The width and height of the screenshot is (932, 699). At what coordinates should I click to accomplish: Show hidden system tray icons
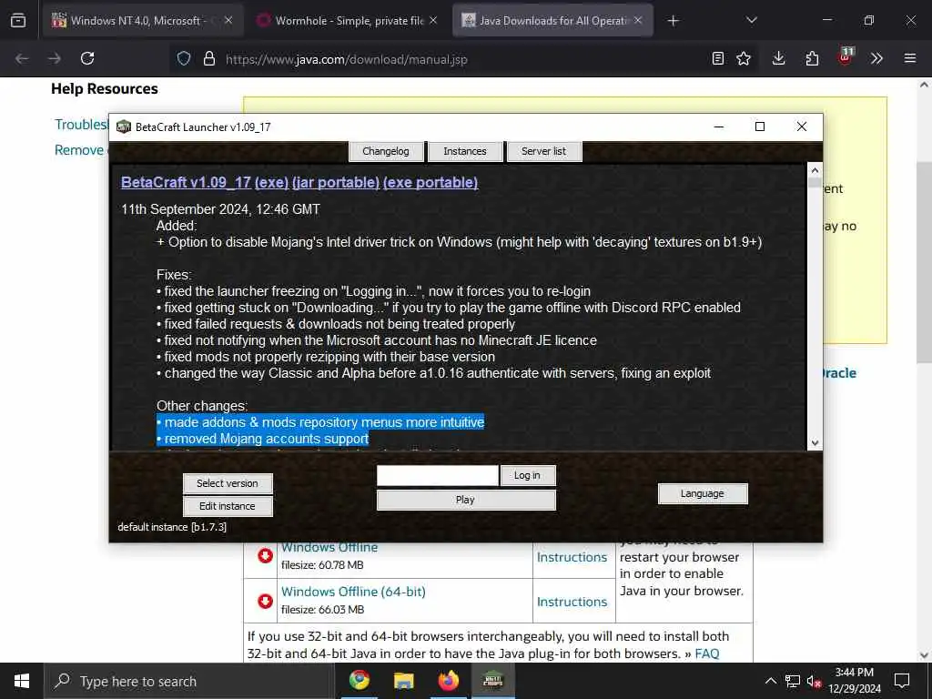pyautogui.click(x=770, y=681)
